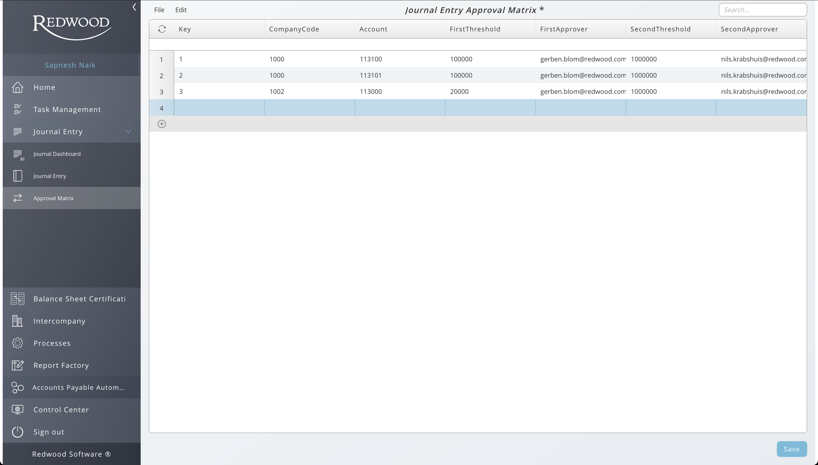Click the SecondThreshold column header
Screen dimensions: 818x465
[x=671, y=29]
